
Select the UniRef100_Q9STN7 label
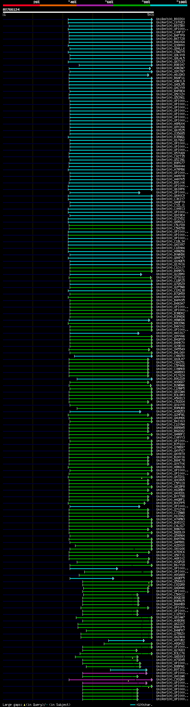pos(170,71)
